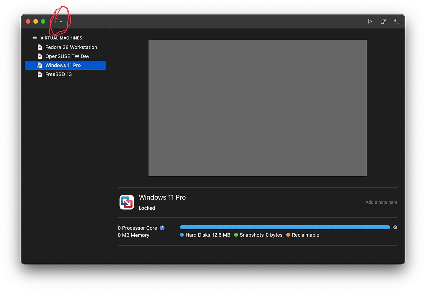This screenshot has height=292, width=426.
Task: Click the gray VM preview screen
Action: [x=257, y=108]
